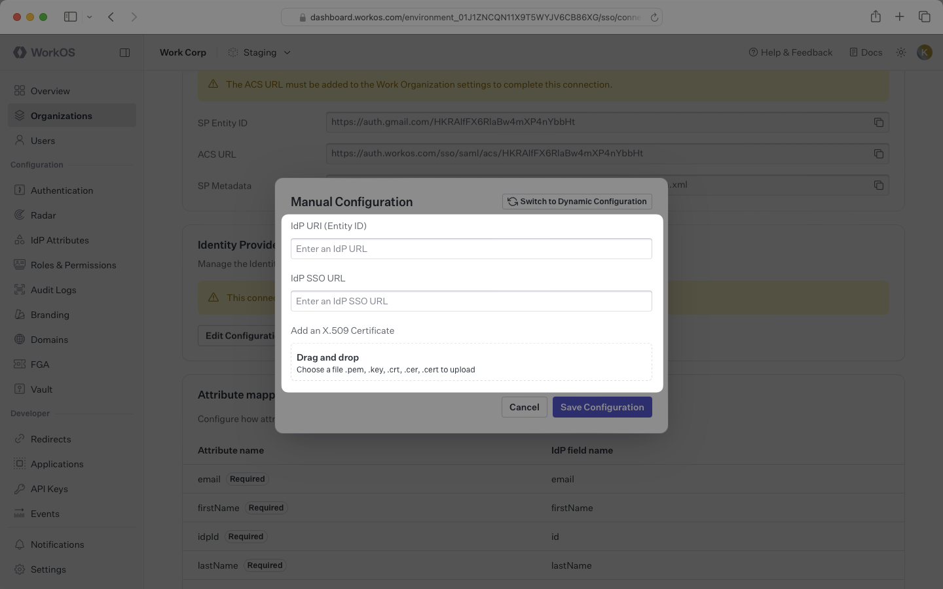Switch to Dynamic Configuration
This screenshot has width=943, height=589.
pyautogui.click(x=577, y=202)
